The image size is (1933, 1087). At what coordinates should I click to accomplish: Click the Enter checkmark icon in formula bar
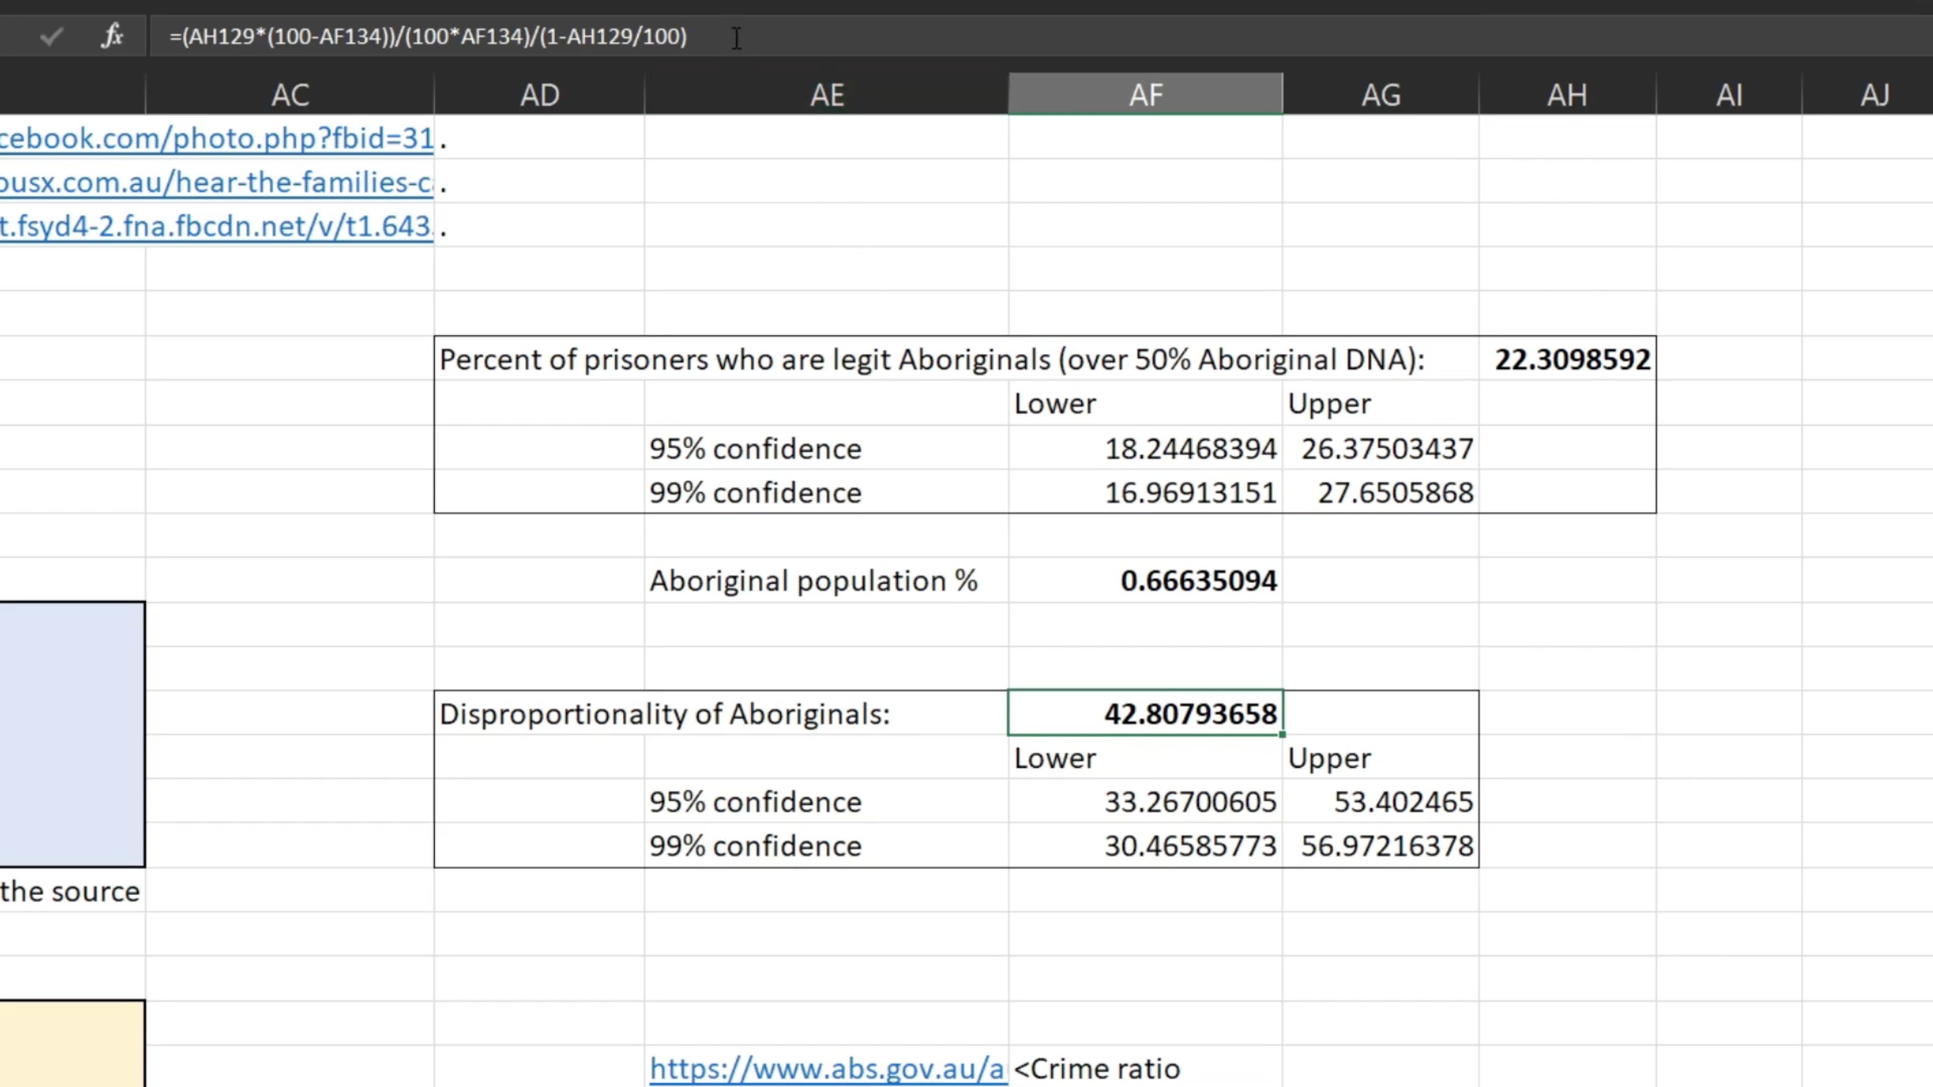coord(51,36)
